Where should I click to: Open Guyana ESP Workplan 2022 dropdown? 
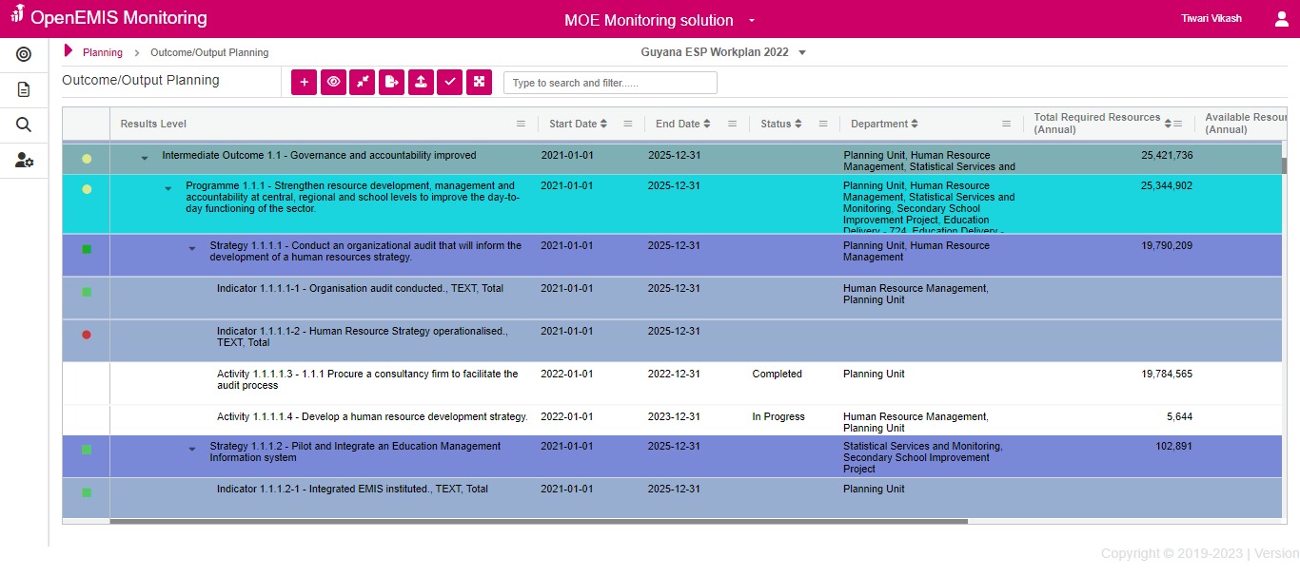point(802,52)
